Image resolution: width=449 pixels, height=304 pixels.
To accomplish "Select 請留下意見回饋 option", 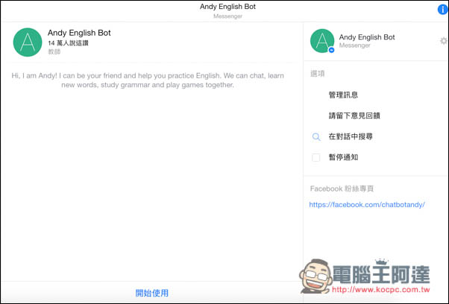I will 354,115.
